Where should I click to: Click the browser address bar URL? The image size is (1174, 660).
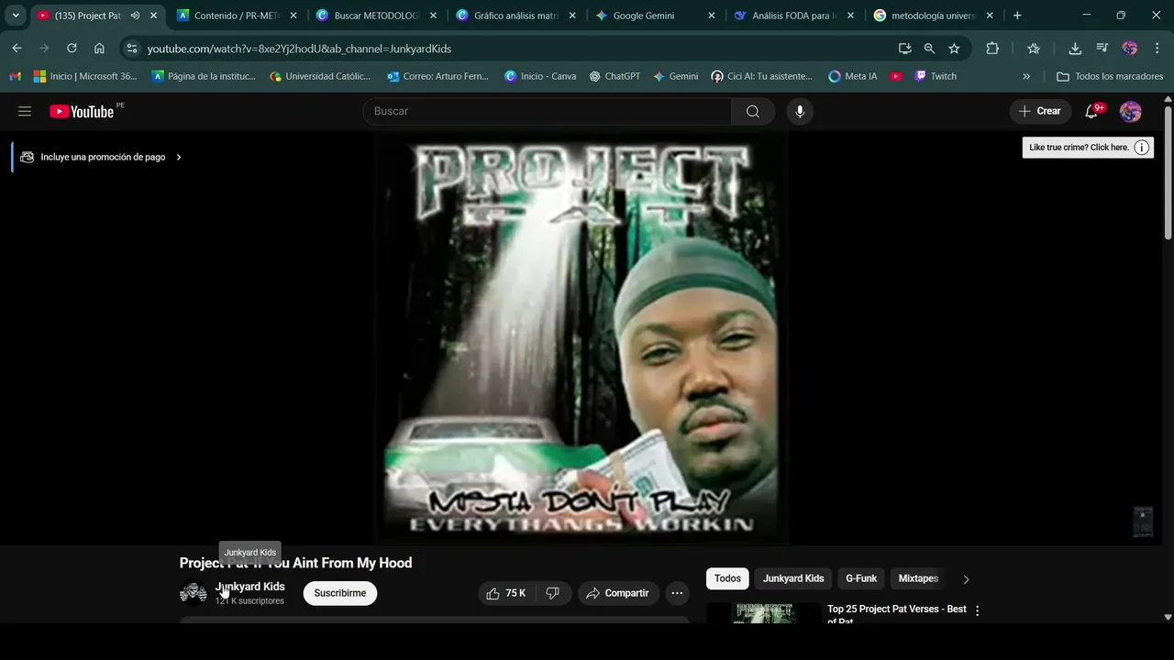click(300, 49)
